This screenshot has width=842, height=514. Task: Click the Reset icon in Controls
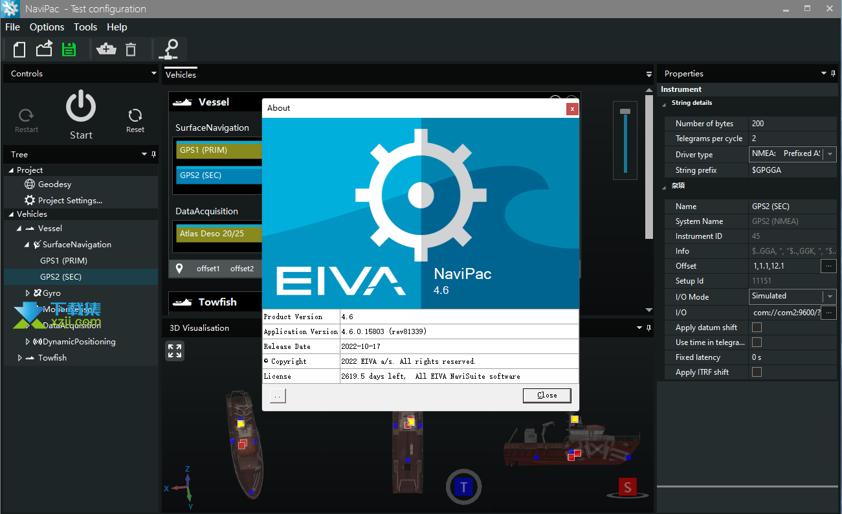tap(135, 116)
